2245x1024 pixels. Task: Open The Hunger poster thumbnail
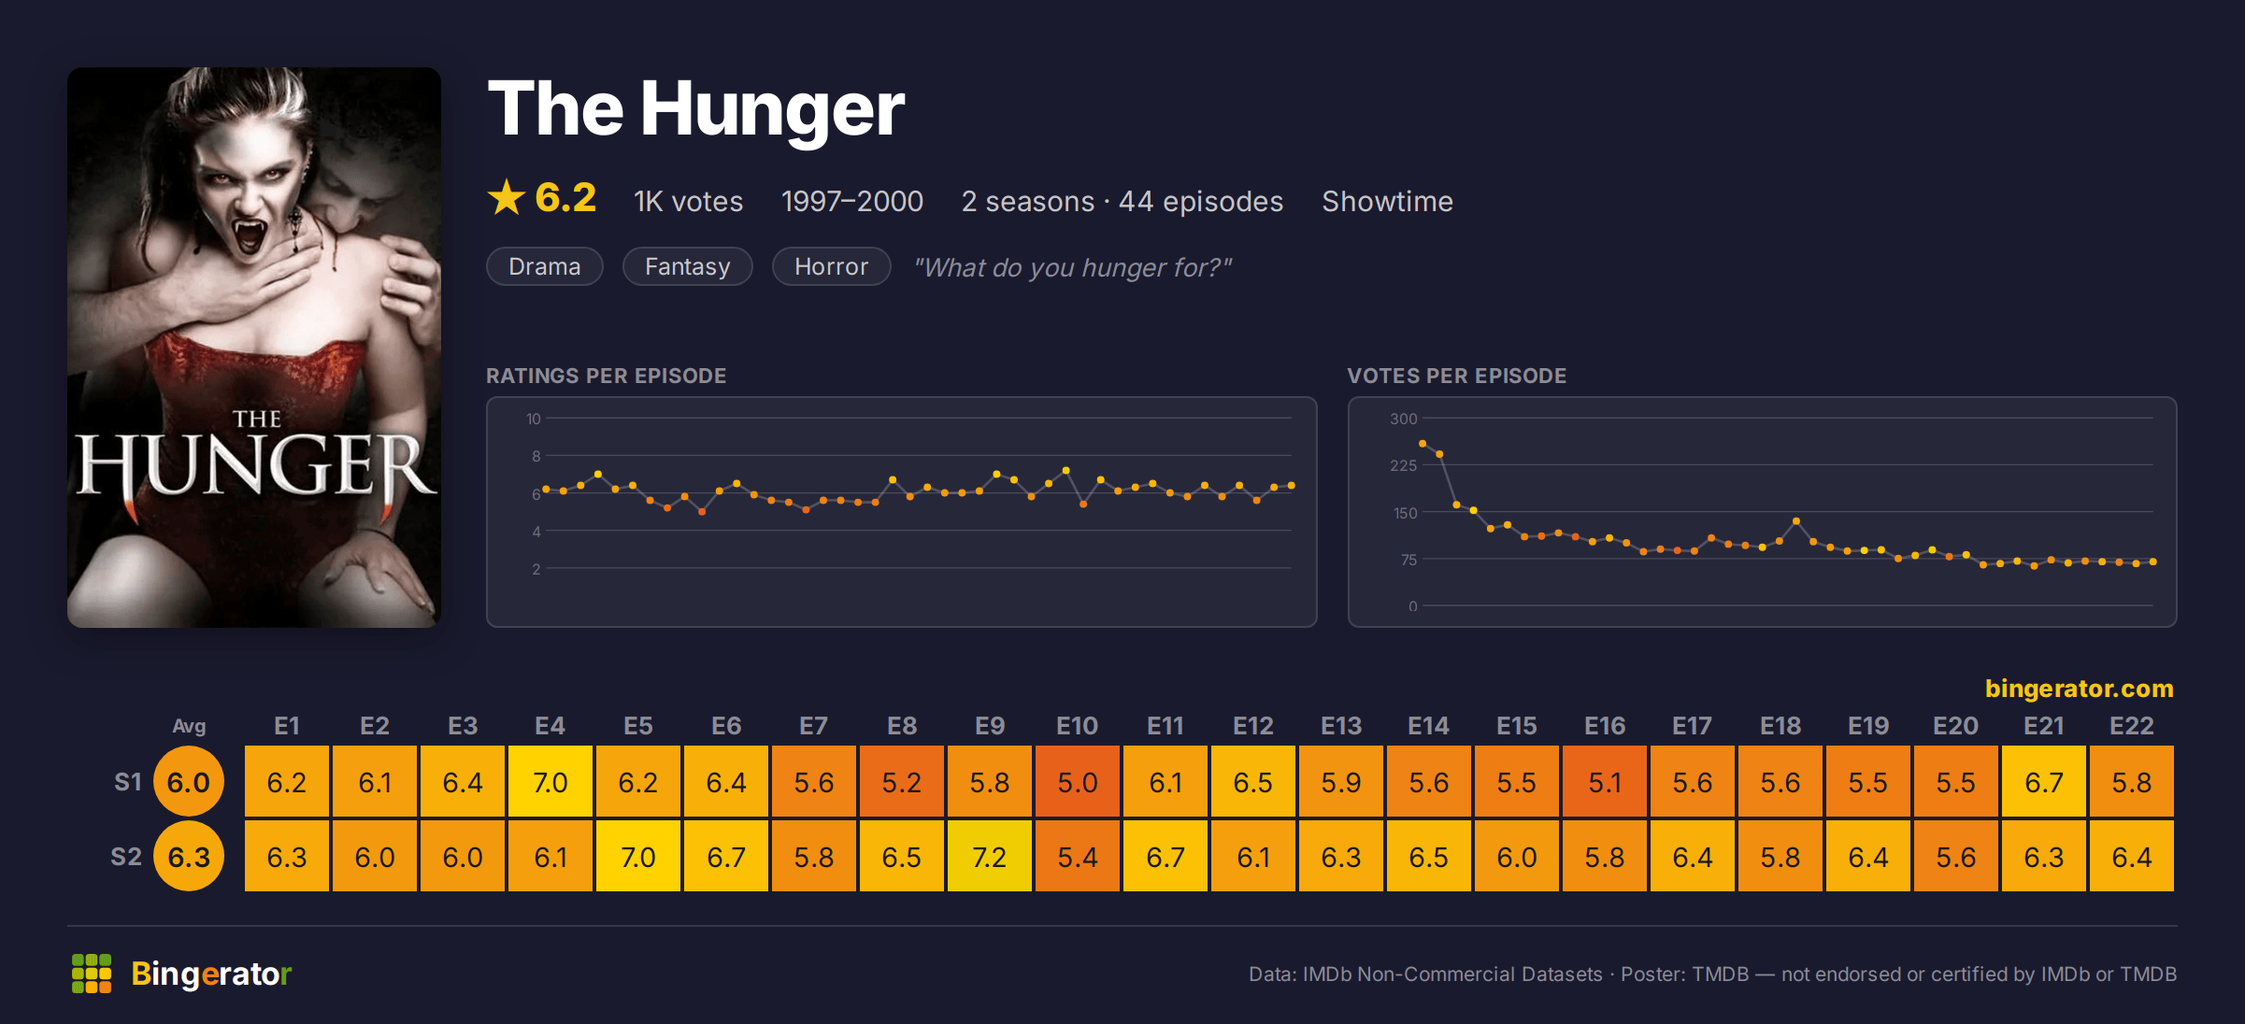(x=254, y=348)
